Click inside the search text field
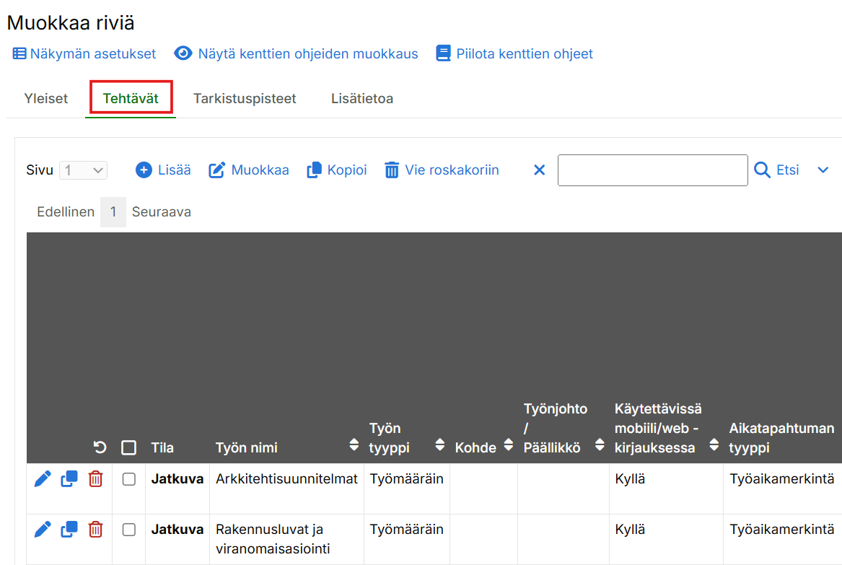The image size is (842, 565). [652, 170]
